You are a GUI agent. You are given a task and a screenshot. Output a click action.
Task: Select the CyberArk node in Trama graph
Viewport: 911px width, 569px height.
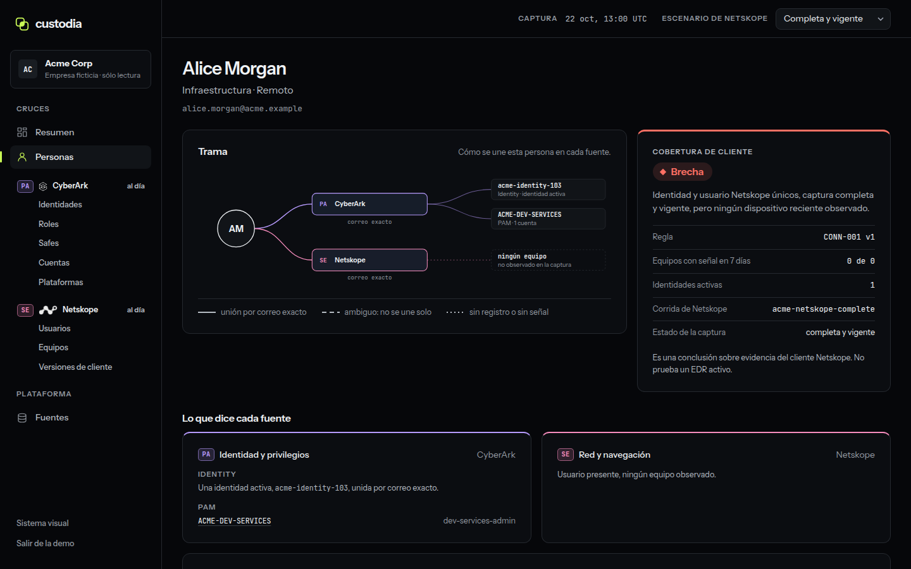click(369, 204)
